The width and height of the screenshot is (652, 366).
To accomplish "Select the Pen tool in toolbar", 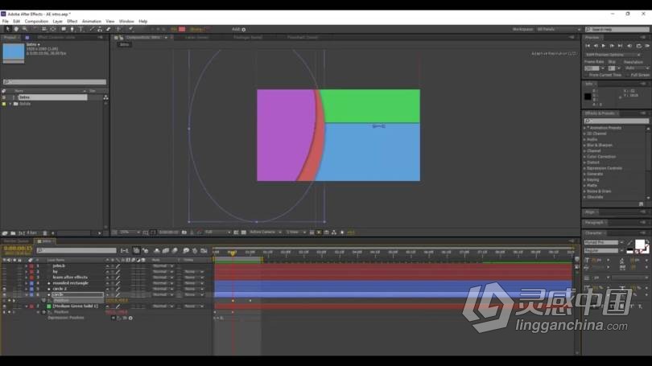I will click(x=72, y=29).
